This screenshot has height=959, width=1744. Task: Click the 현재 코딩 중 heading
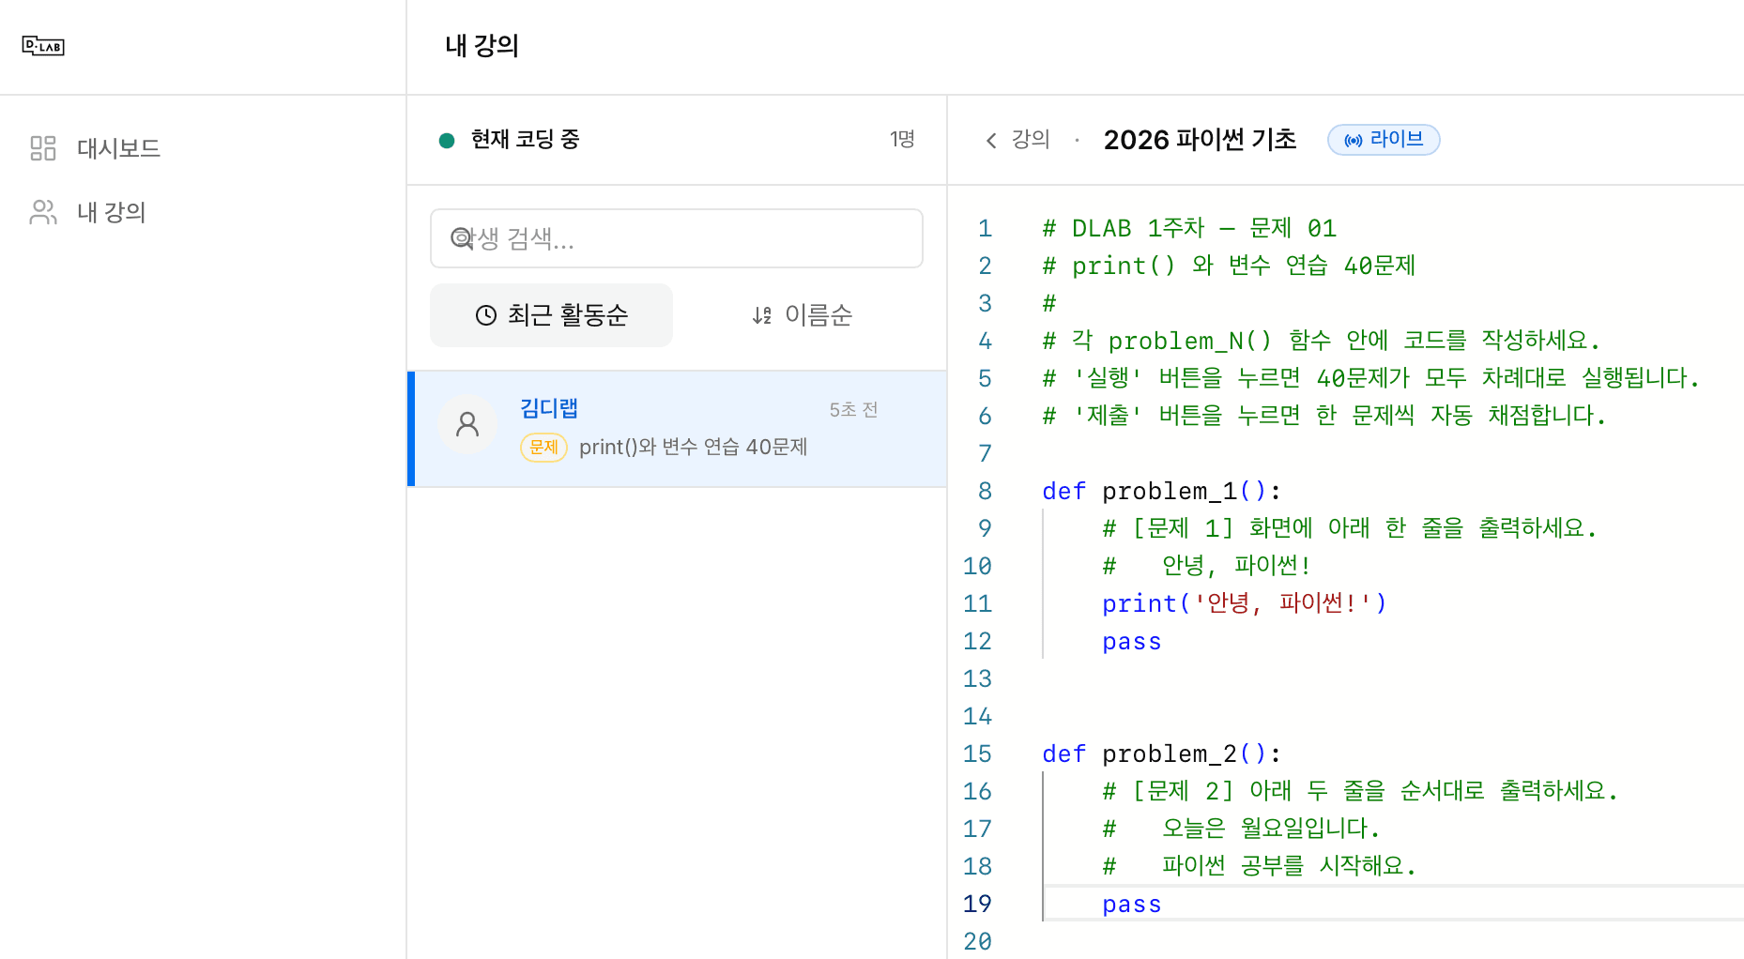(525, 139)
